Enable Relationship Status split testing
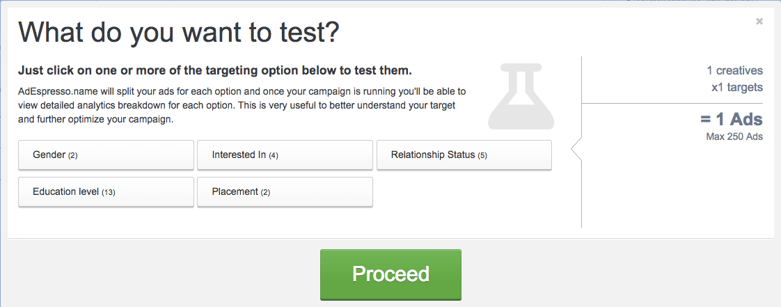Screen dimensions: 781x307 click(464, 155)
